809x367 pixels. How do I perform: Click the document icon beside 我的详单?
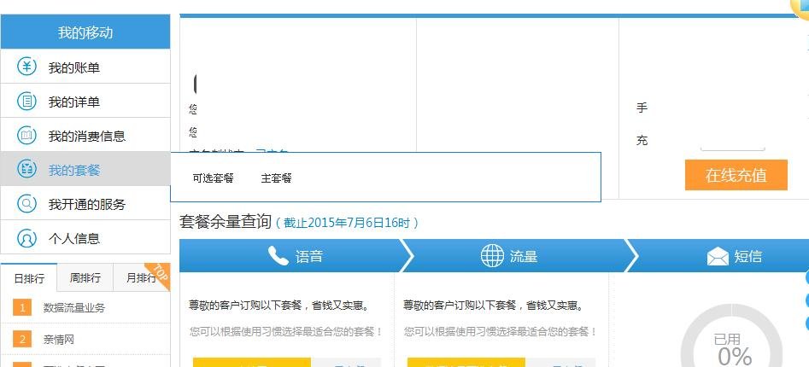[26, 101]
